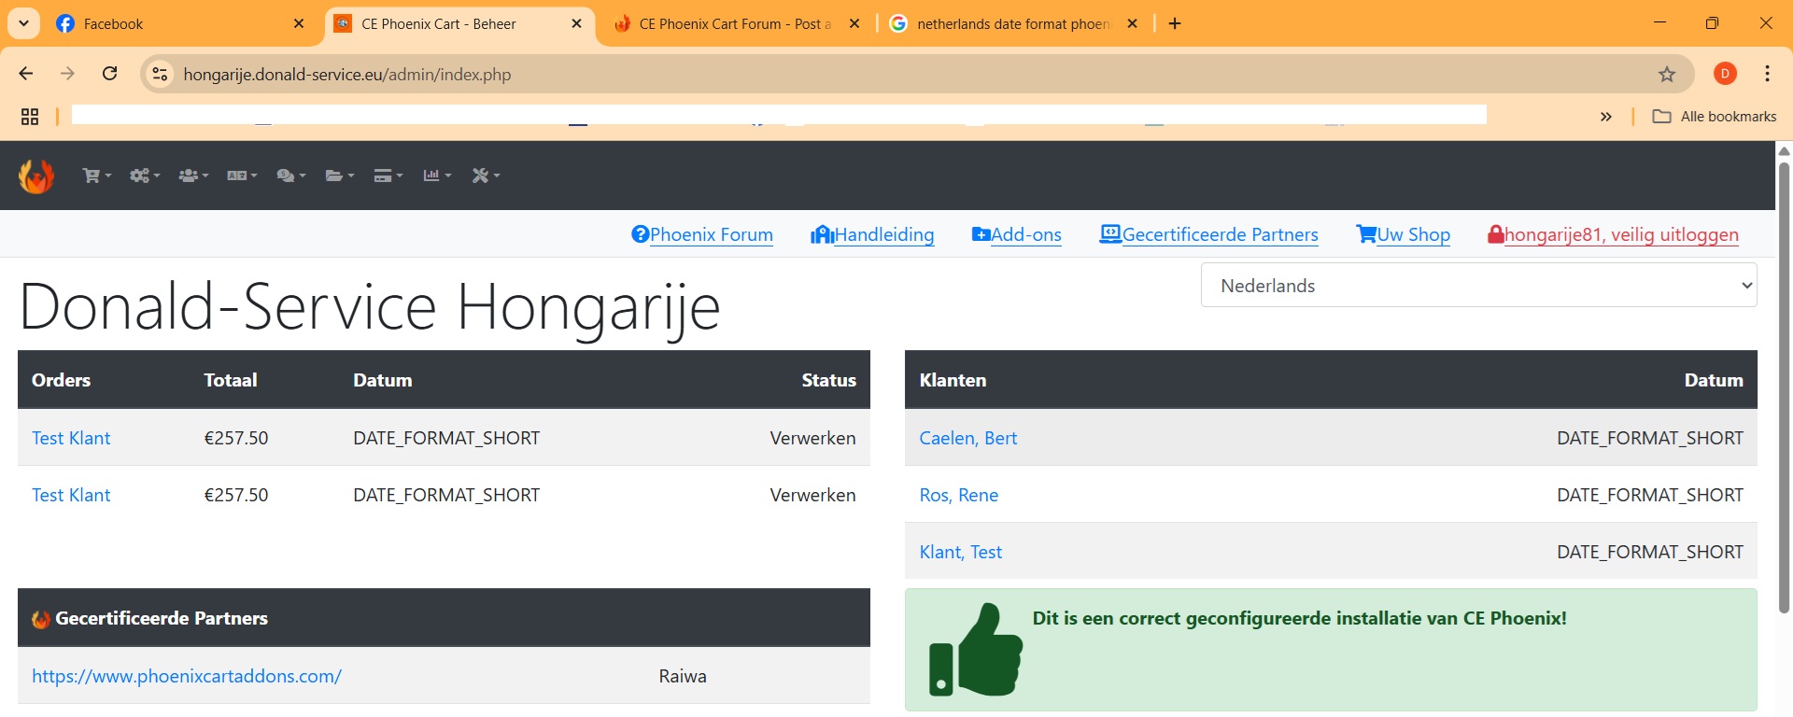The image size is (1793, 717).
Task: Open the Chrome three-dot menu
Action: (x=1767, y=74)
